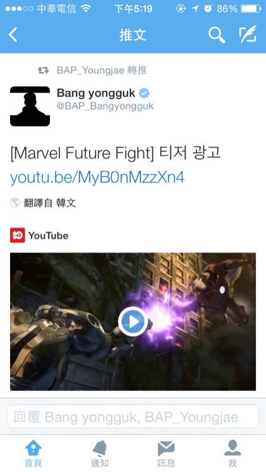Tap the back arrow icon

coord(13,35)
